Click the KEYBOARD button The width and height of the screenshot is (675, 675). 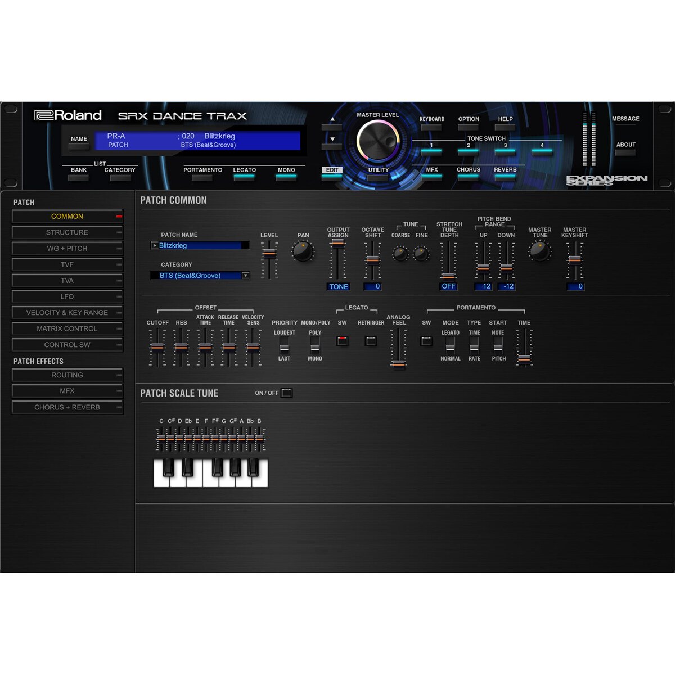[431, 127]
